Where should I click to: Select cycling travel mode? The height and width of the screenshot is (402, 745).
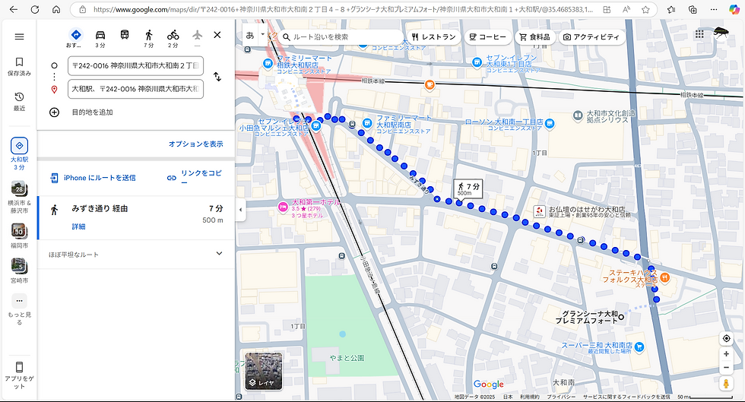(x=173, y=35)
